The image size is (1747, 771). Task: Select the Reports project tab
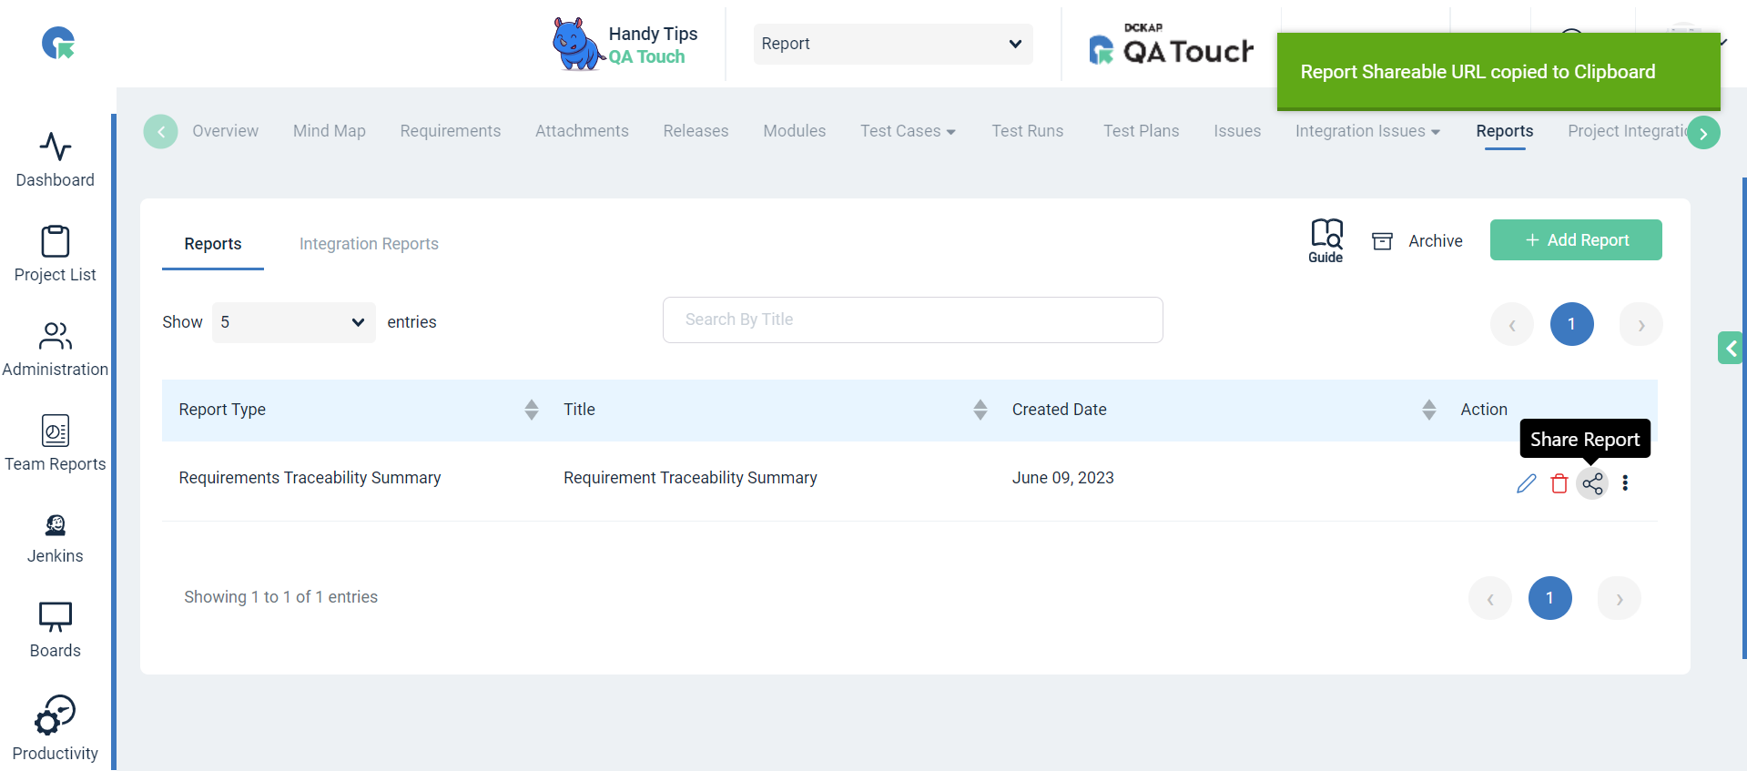pyautogui.click(x=1505, y=131)
